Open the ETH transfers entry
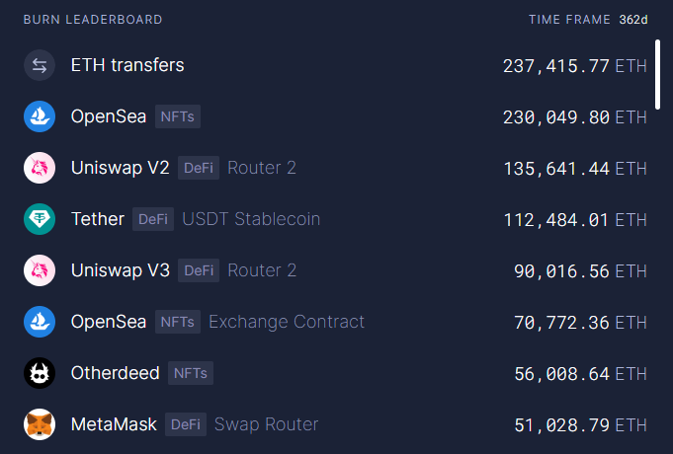Viewport: 673px width, 454px height. click(127, 66)
